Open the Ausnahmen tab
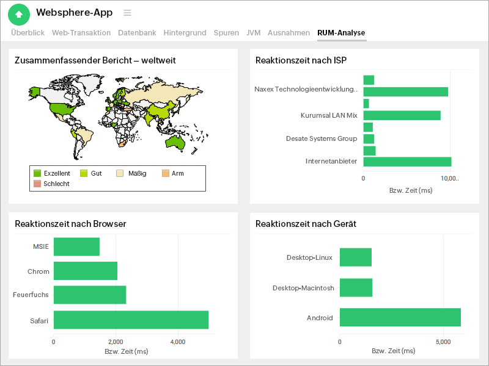The width and height of the screenshot is (489, 366). coord(289,33)
